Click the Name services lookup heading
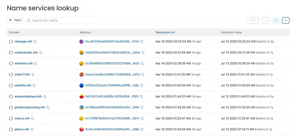 point(42,8)
